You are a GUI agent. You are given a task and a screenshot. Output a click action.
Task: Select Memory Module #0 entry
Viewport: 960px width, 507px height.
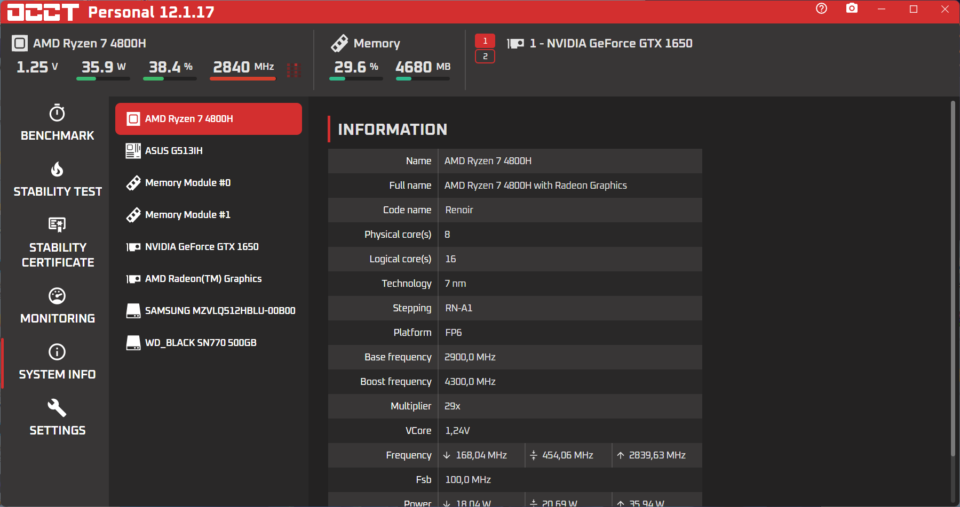209,183
